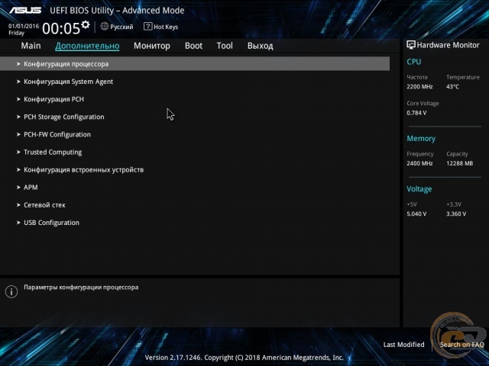Click the CPU frequency value 2200 MHz
Image resolution: width=489 pixels, height=366 pixels.
pyautogui.click(x=419, y=87)
